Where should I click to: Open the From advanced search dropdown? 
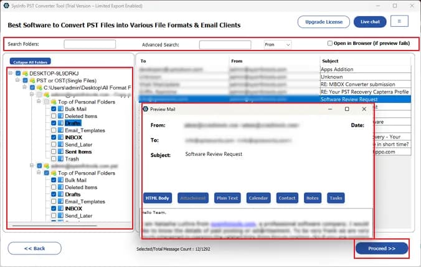click(x=278, y=45)
